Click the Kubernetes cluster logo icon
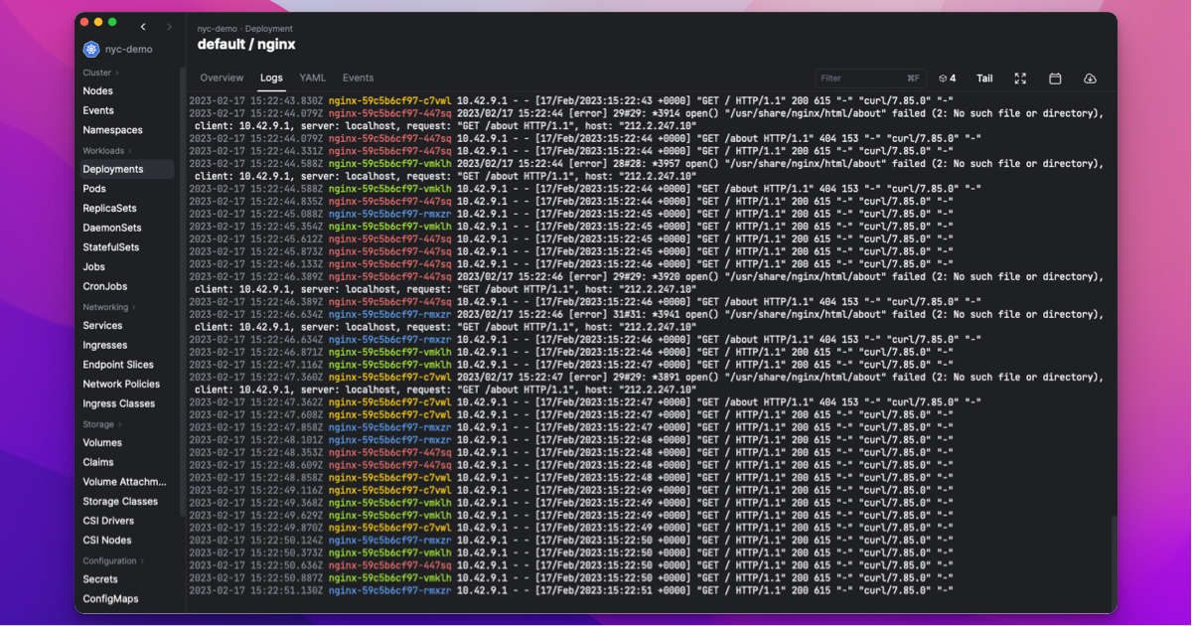Screen dimensions: 1192x626 pos(91,49)
